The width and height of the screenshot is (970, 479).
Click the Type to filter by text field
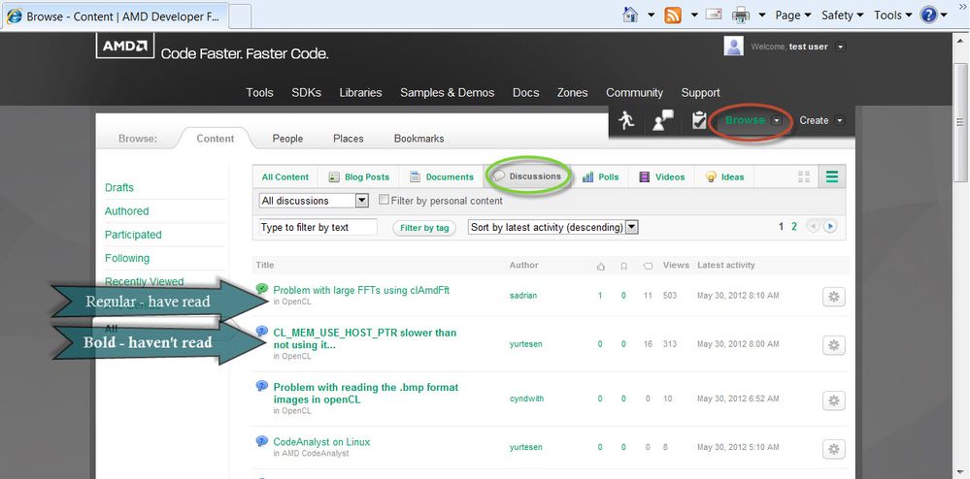[x=318, y=227]
